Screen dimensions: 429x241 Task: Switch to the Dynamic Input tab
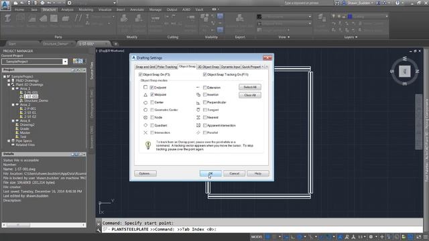point(231,67)
